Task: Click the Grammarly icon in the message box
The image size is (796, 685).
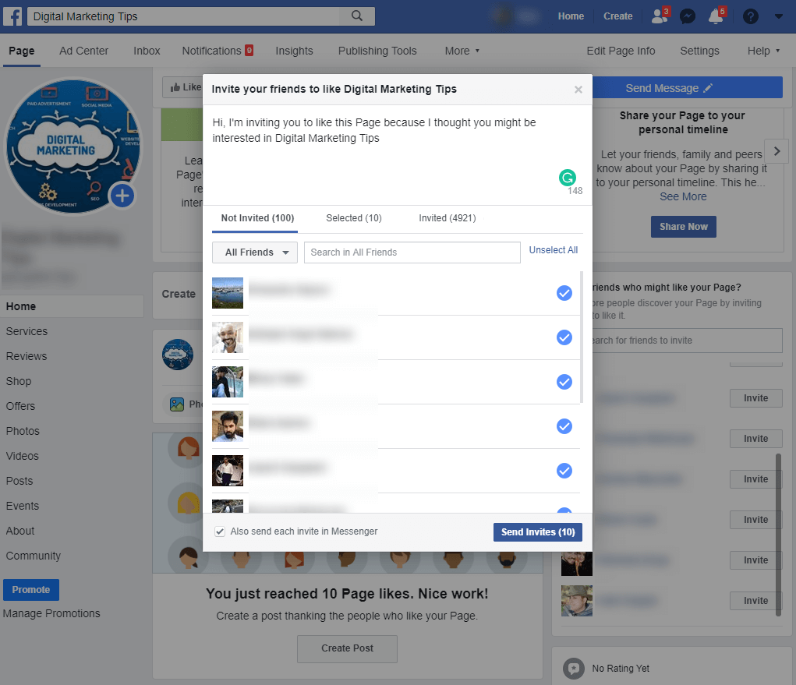Action: [568, 178]
